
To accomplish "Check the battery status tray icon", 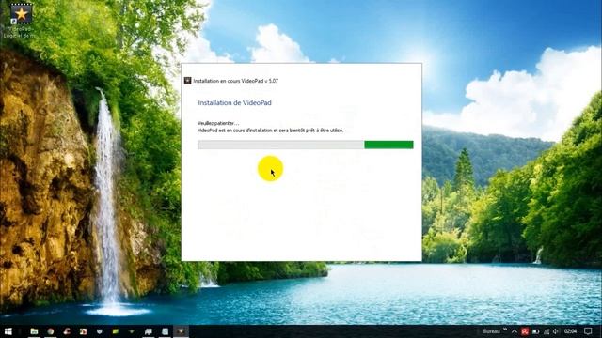I will 536,331.
